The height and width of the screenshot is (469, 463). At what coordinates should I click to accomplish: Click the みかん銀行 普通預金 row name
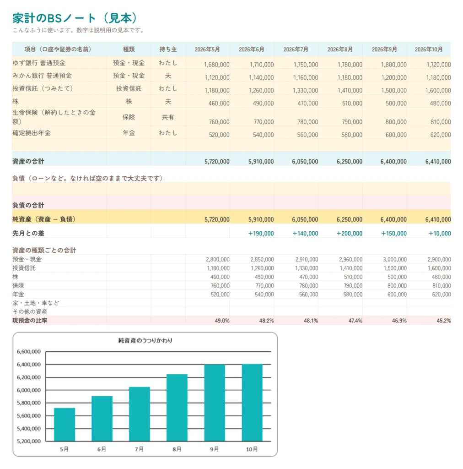coord(42,76)
